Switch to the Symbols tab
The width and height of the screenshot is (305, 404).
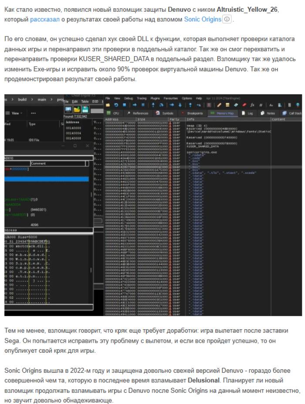point(165,113)
